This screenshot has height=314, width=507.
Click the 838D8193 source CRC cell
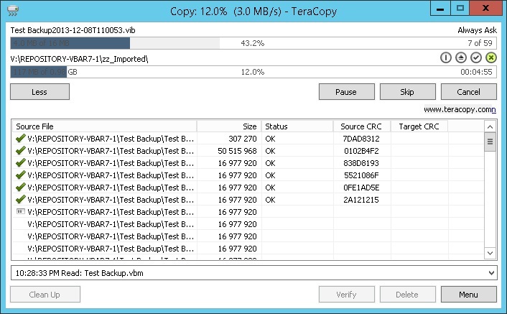coord(361,163)
